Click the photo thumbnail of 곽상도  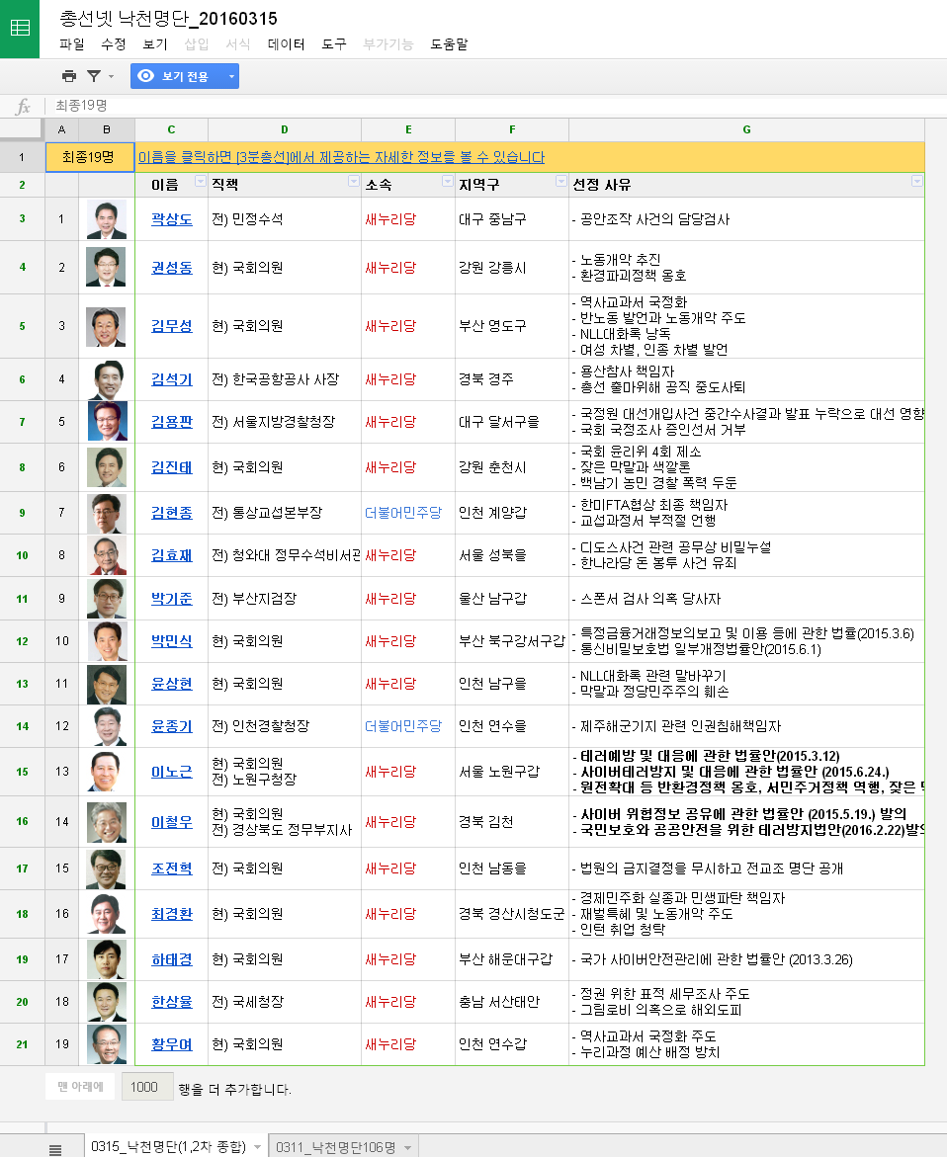click(x=107, y=219)
